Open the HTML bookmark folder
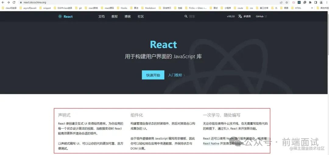The height and width of the screenshot is (155, 329). coord(296,8)
